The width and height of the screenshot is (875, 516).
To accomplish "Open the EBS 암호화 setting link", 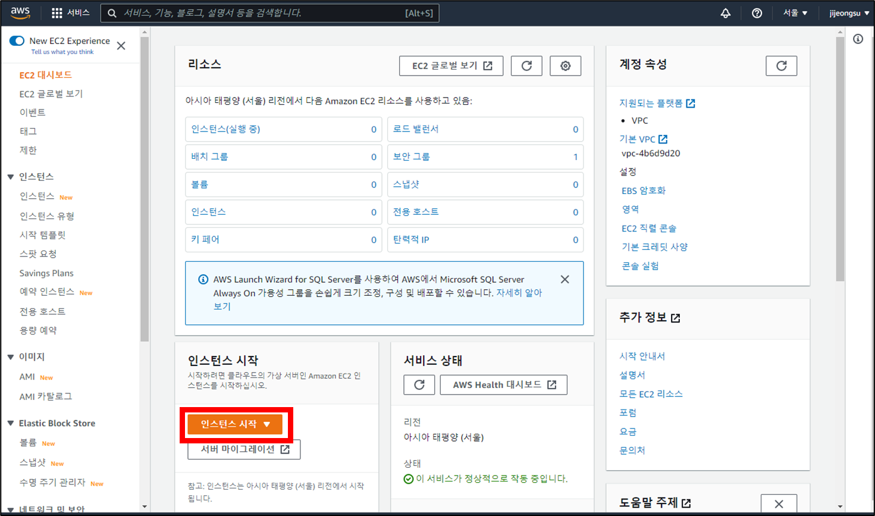I will 644,191.
